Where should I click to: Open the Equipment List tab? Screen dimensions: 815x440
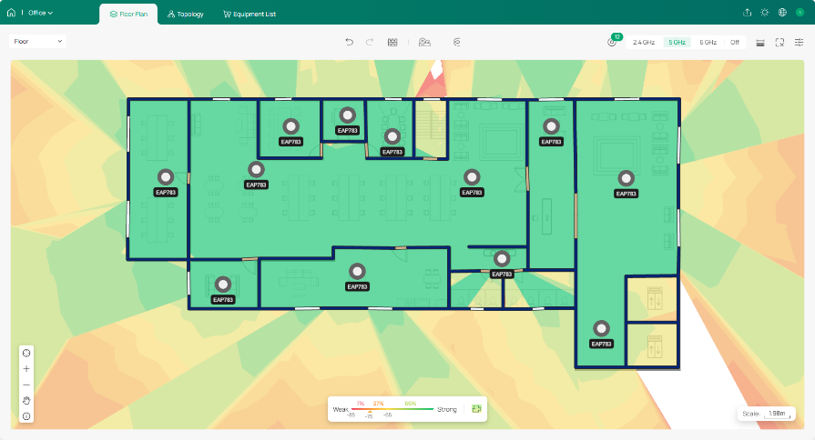pyautogui.click(x=250, y=15)
